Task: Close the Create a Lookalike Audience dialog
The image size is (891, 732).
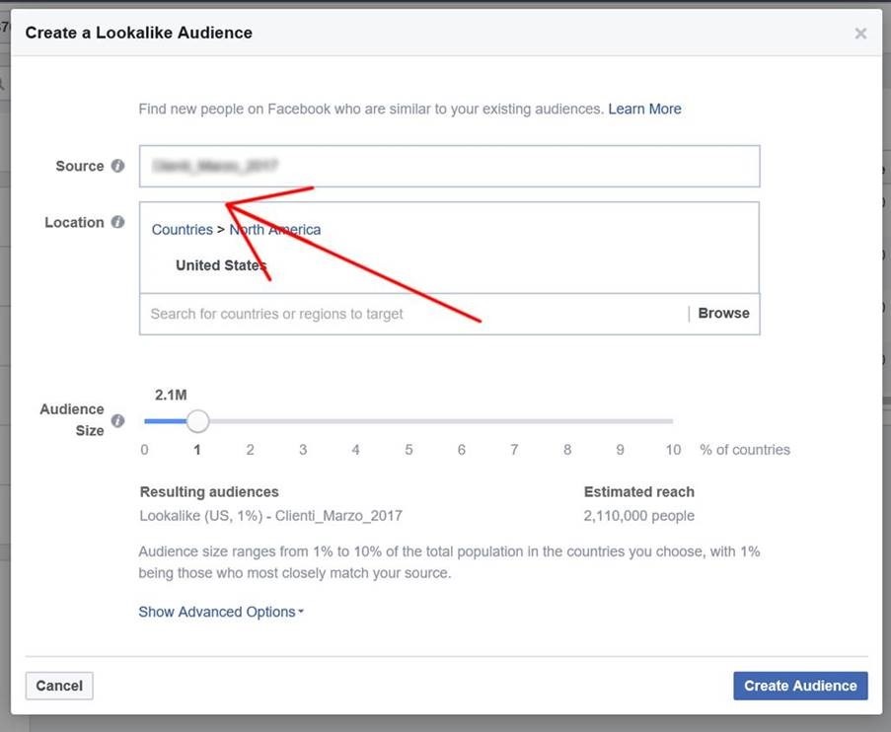Action: tap(860, 34)
